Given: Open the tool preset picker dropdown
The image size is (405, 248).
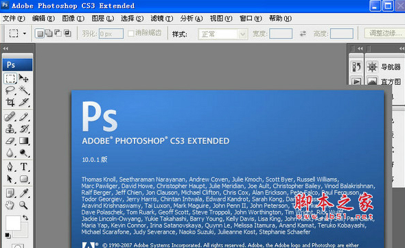Looking at the screenshot, I should pyautogui.click(x=25, y=34).
